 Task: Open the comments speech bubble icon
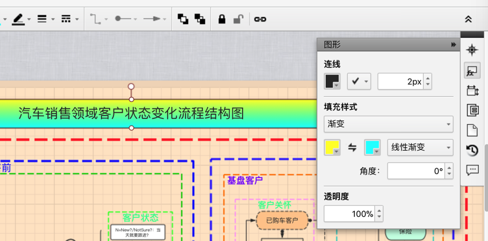click(x=472, y=170)
